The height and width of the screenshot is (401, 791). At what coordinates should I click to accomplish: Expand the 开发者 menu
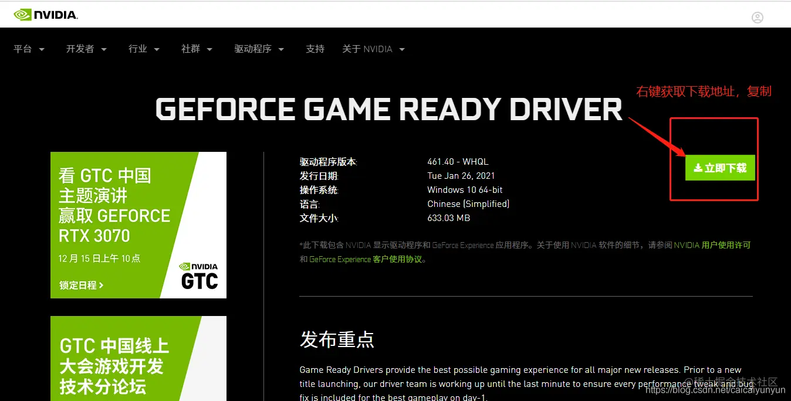click(x=86, y=49)
